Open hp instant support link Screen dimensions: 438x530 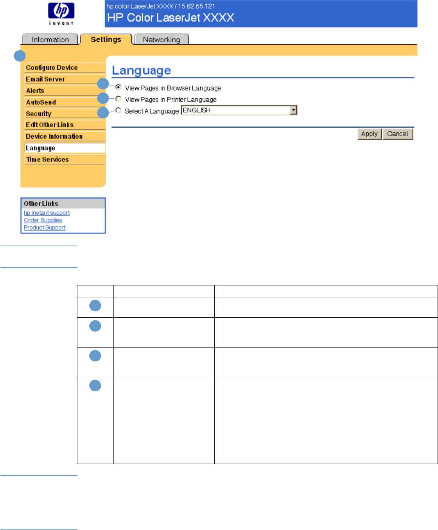click(x=47, y=213)
